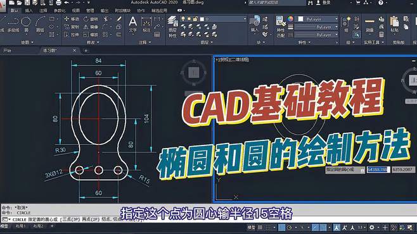Expand the Utilities (实用工具) panel
Image resolution: width=417 pixels, height=234 pixels.
(374, 42)
